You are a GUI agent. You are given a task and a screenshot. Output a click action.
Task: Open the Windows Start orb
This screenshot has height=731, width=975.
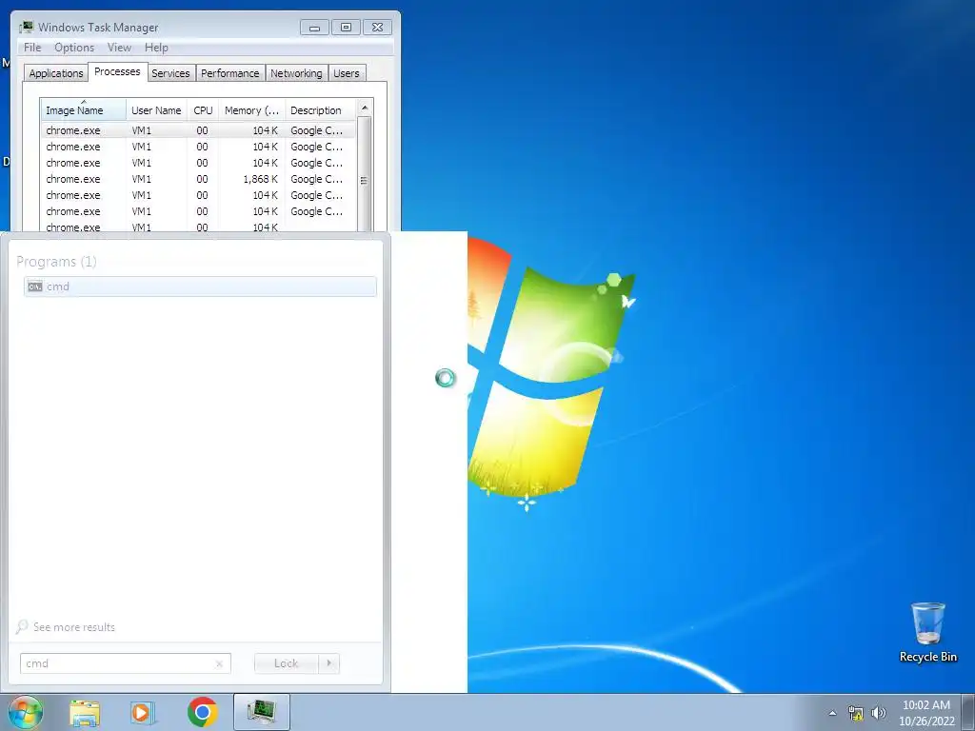(x=26, y=712)
